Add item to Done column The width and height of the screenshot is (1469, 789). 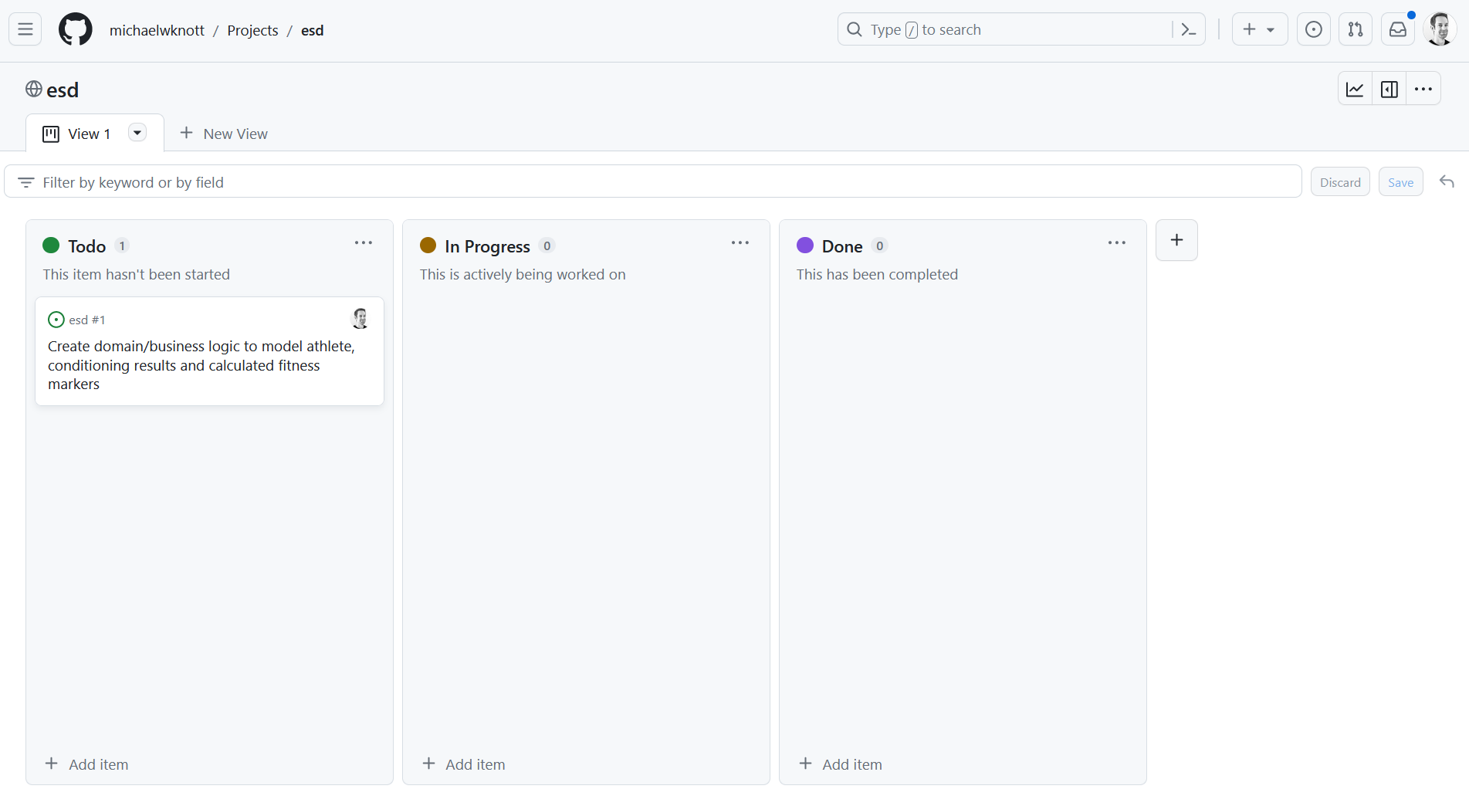(841, 764)
